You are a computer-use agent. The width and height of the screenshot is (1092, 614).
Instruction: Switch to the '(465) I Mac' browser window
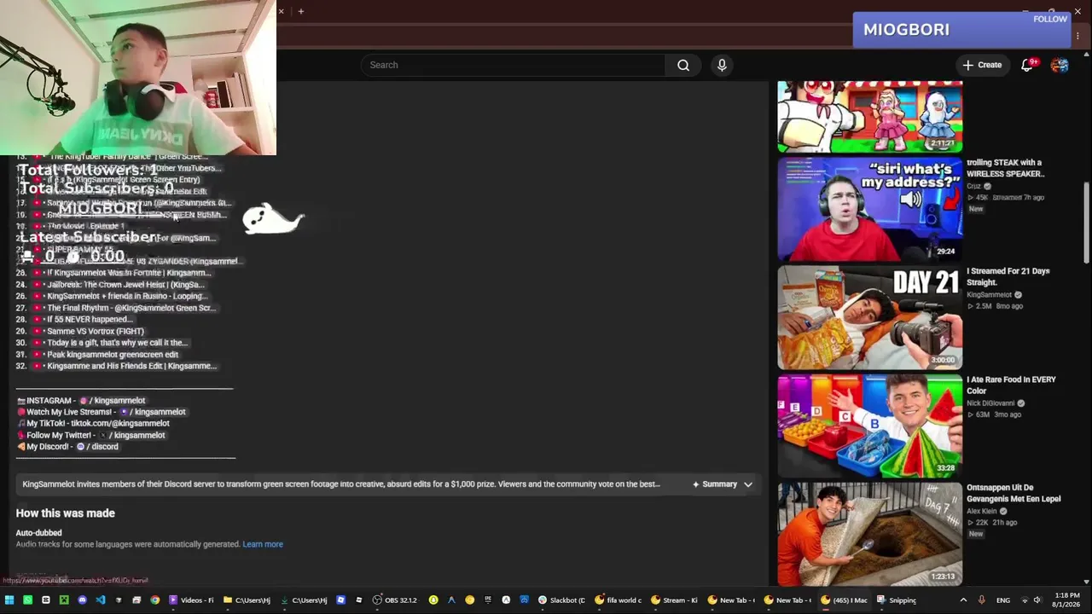click(x=844, y=600)
